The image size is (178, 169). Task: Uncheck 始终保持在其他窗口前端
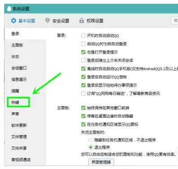click(83, 108)
